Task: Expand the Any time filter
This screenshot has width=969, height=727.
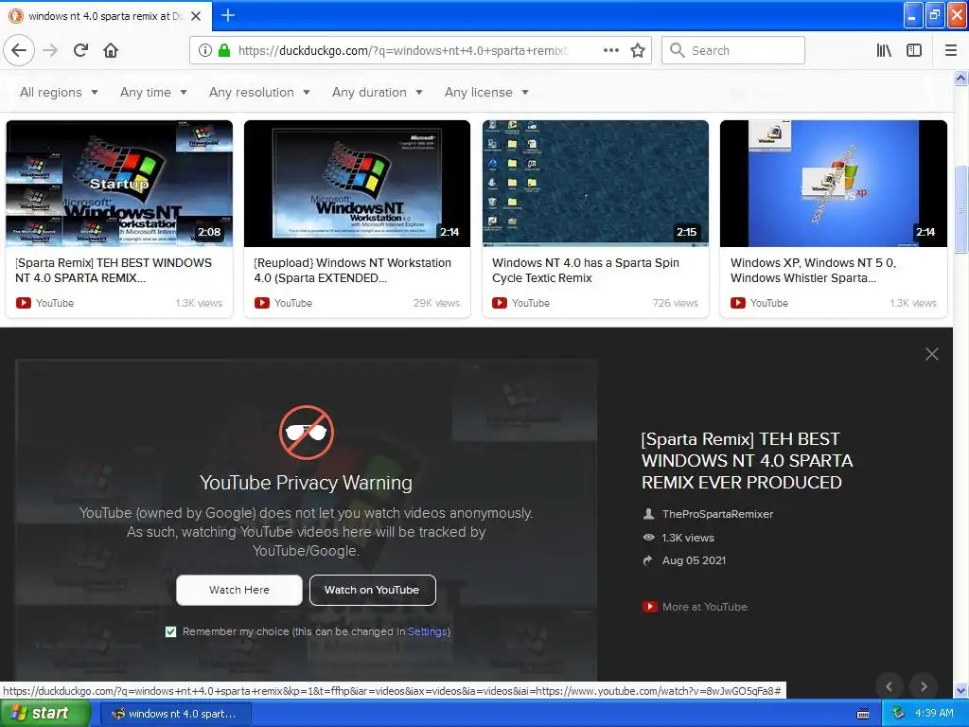Action: click(153, 92)
